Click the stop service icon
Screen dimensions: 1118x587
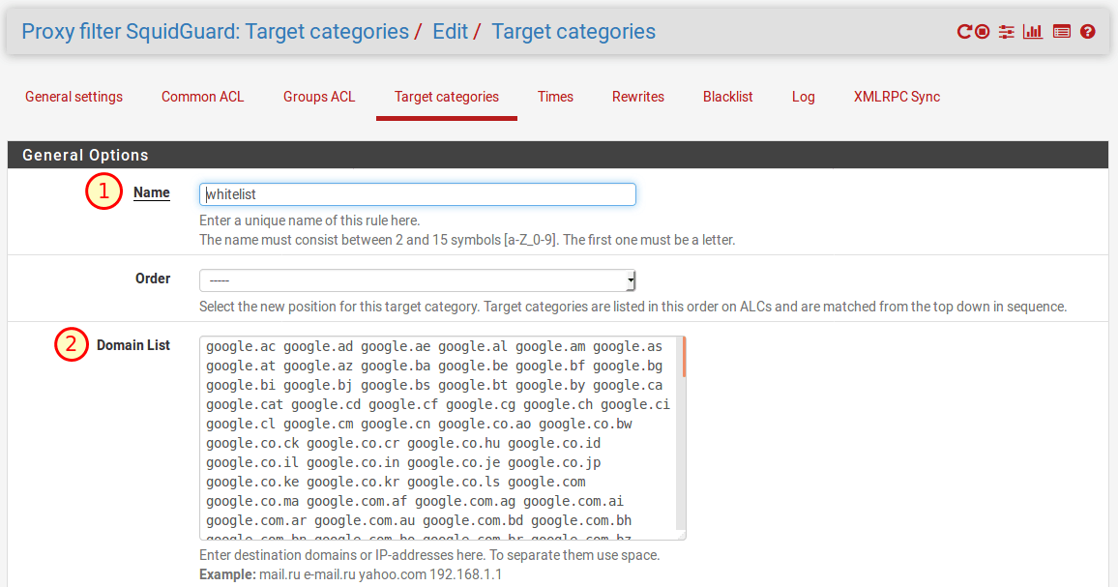[983, 32]
